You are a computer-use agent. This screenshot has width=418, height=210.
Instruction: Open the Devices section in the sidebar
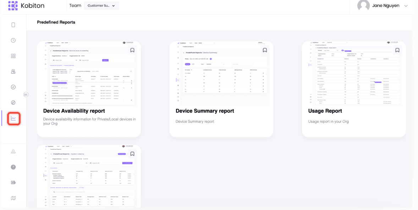(13, 24)
